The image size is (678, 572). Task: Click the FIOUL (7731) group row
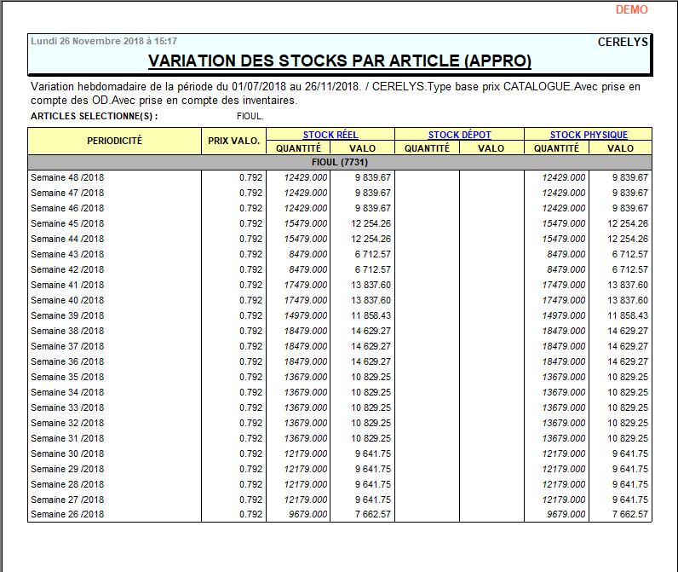pos(339,162)
